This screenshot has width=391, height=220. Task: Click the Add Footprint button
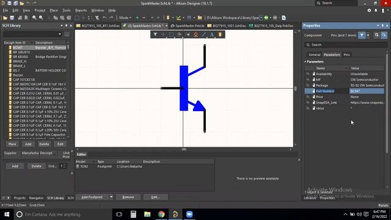92,197
